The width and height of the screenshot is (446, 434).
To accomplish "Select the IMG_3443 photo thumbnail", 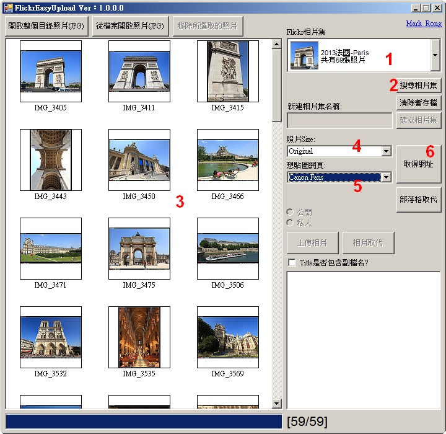I will [51, 160].
